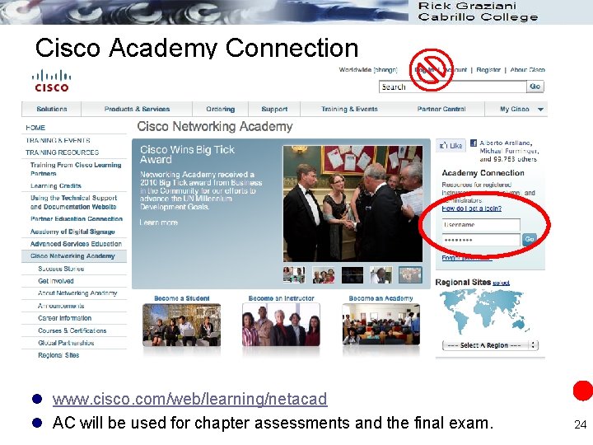Image resolution: width=593 pixels, height=445 pixels.
Task: Select the fourth banner thumbnail
Action: point(381,275)
